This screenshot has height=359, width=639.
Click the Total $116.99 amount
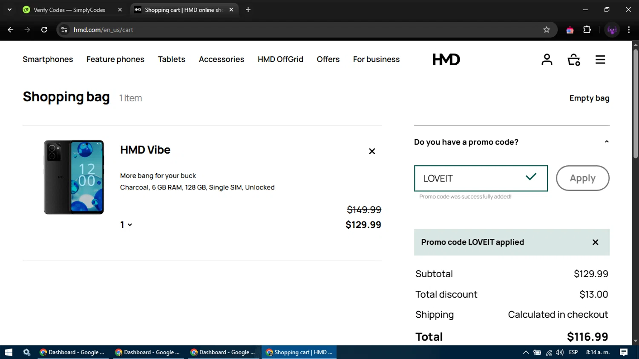587,337
